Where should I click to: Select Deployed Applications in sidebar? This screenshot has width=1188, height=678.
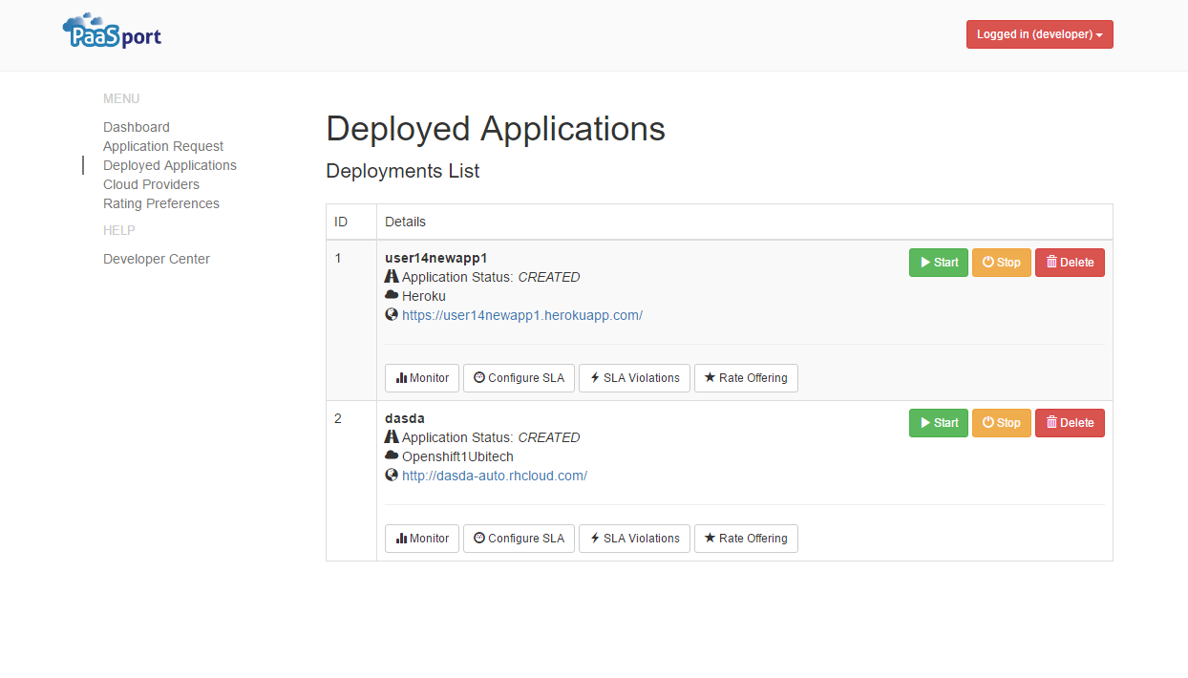point(170,165)
